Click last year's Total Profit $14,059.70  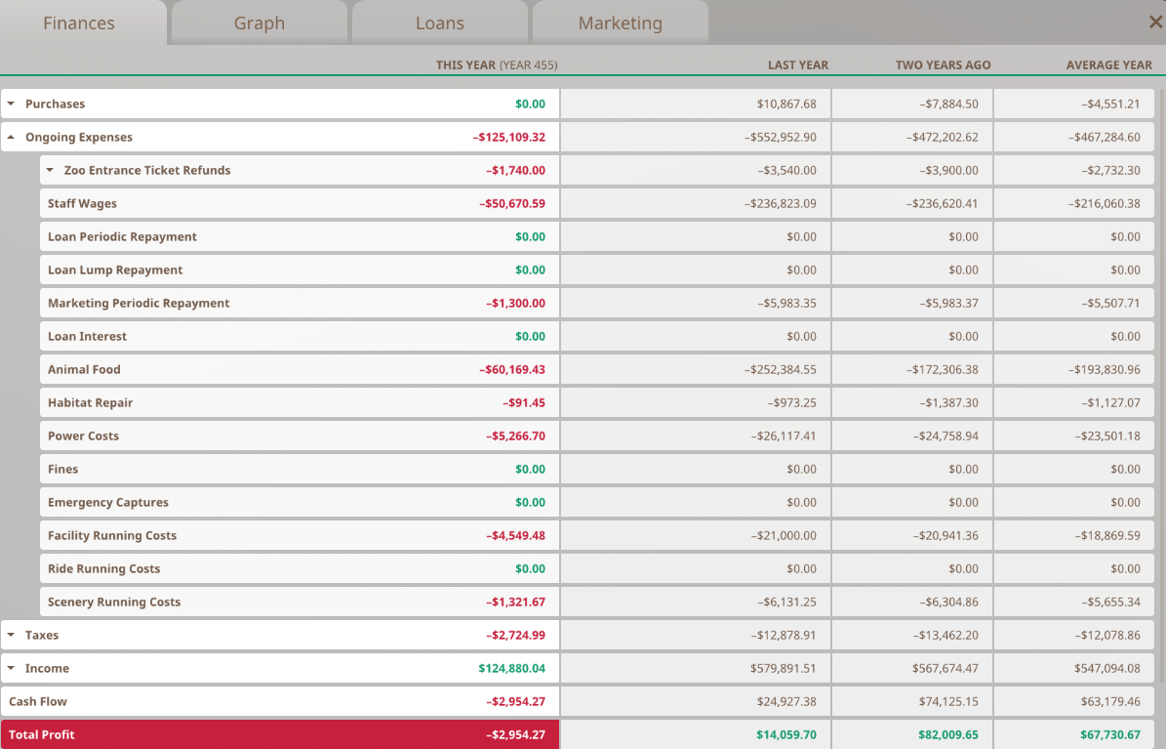point(786,735)
